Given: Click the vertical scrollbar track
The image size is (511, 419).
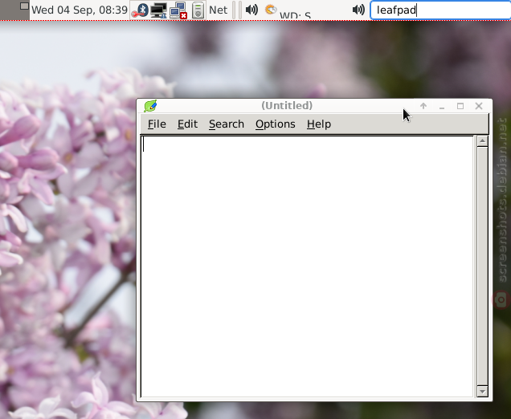Looking at the screenshot, I should [482, 266].
